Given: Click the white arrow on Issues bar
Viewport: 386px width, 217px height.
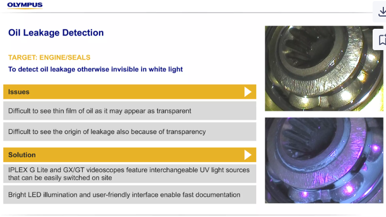Looking at the screenshot, I should pos(248,92).
